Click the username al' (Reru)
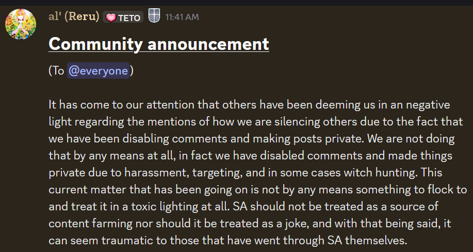This screenshot has height=252, width=473. coord(74,16)
